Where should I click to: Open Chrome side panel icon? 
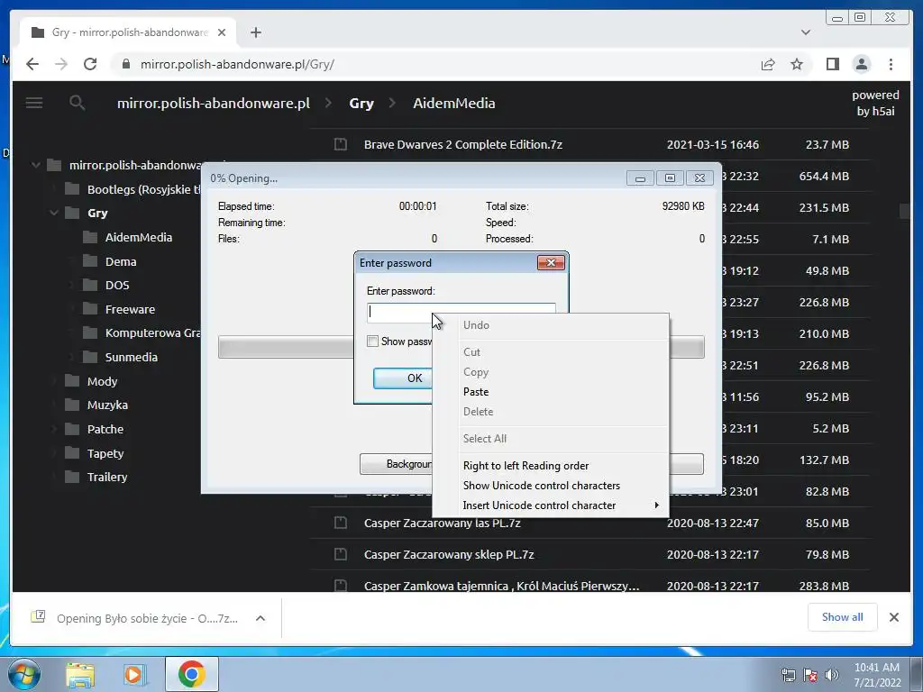pyautogui.click(x=832, y=64)
